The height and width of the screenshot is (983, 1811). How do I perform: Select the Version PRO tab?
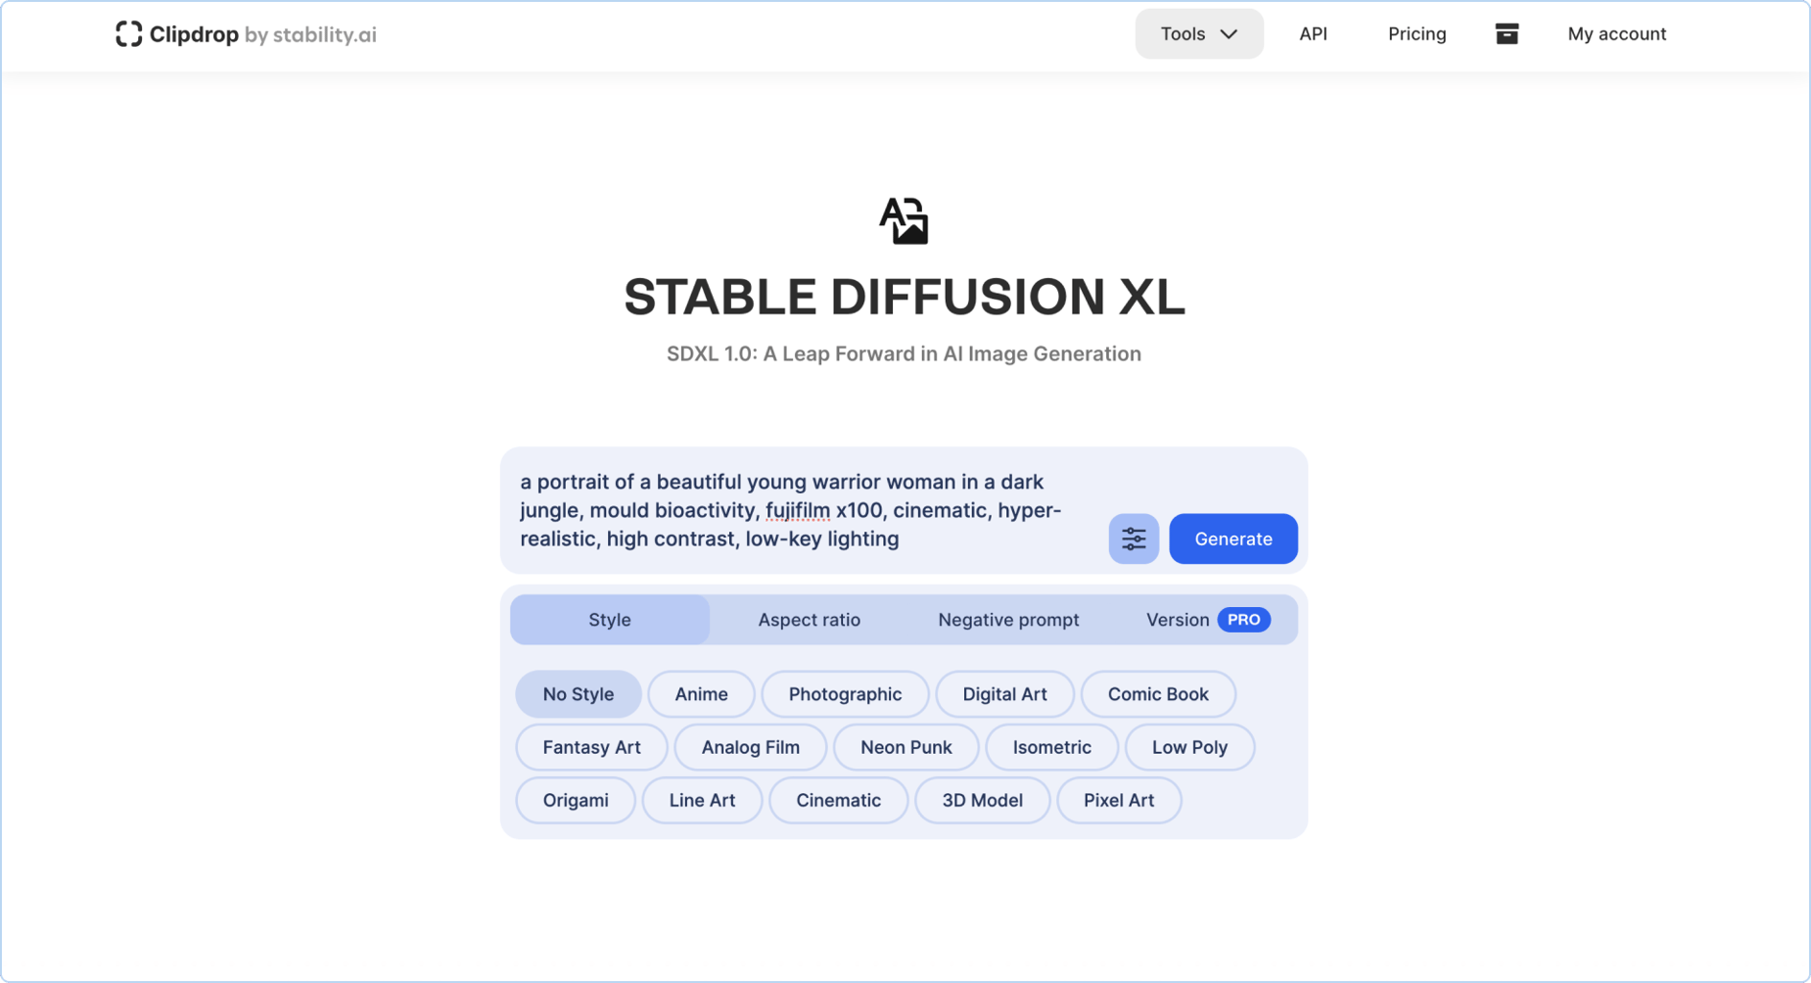coord(1207,620)
